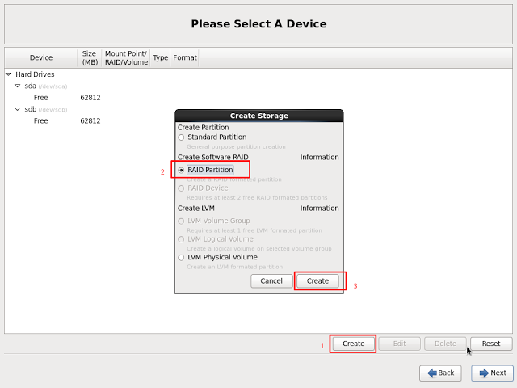Select the RAID Partition option

pyautogui.click(x=181, y=170)
